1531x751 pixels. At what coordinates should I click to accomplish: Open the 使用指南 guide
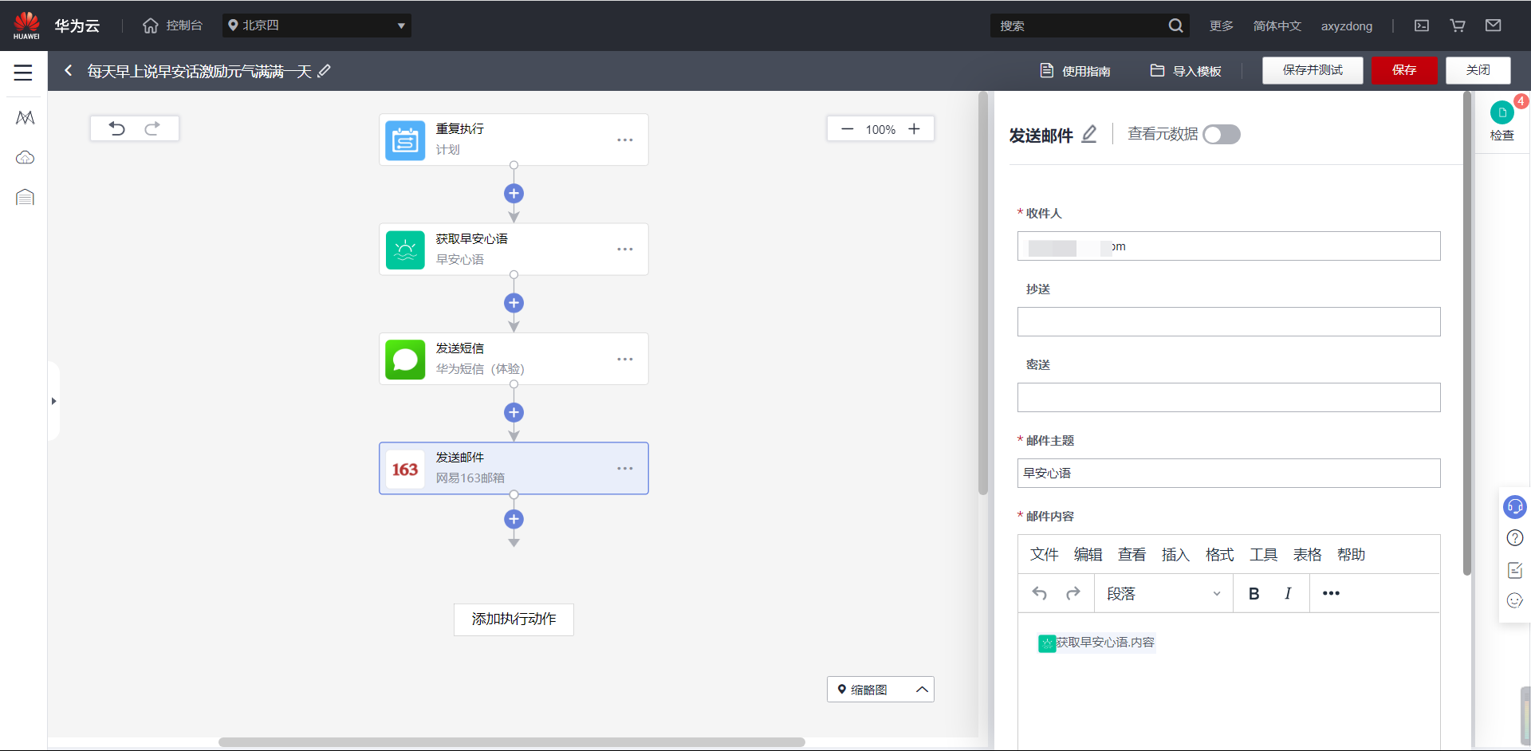[x=1075, y=71]
